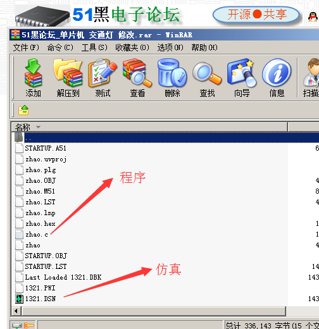Viewport: 319px width, 329px height.
Task: Click the Extract To (解压到) icon
Action: point(68,77)
